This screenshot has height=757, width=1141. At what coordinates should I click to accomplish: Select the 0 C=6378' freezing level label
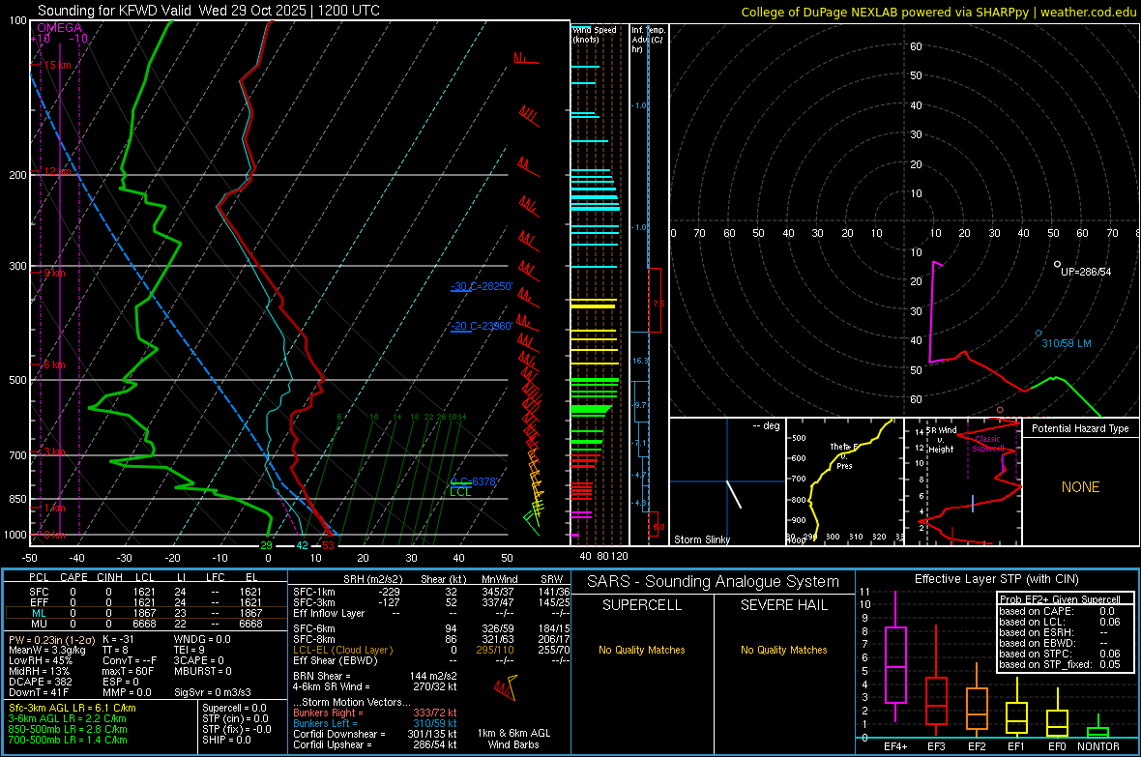point(474,481)
